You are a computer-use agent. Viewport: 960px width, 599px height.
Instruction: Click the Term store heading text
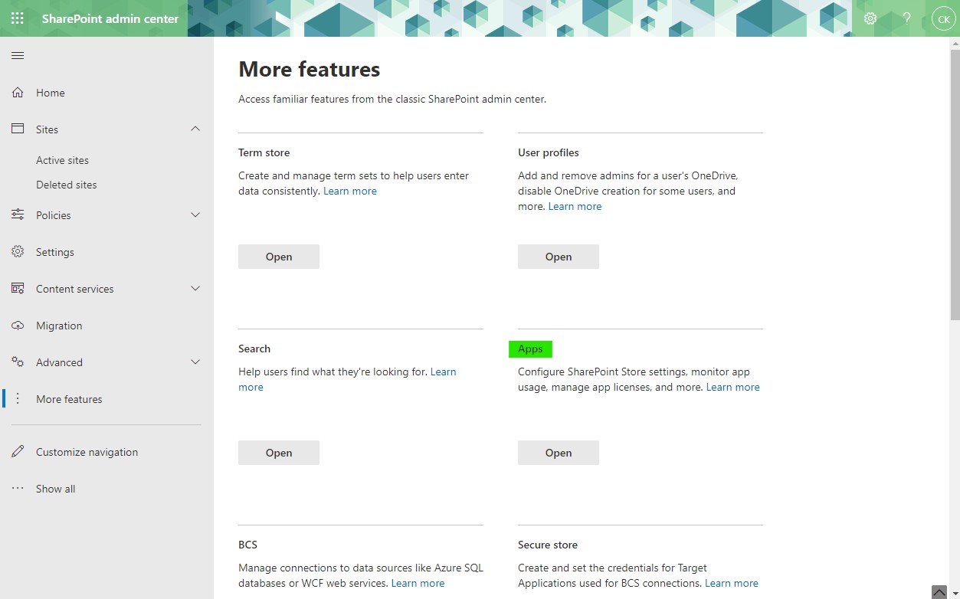tap(264, 152)
